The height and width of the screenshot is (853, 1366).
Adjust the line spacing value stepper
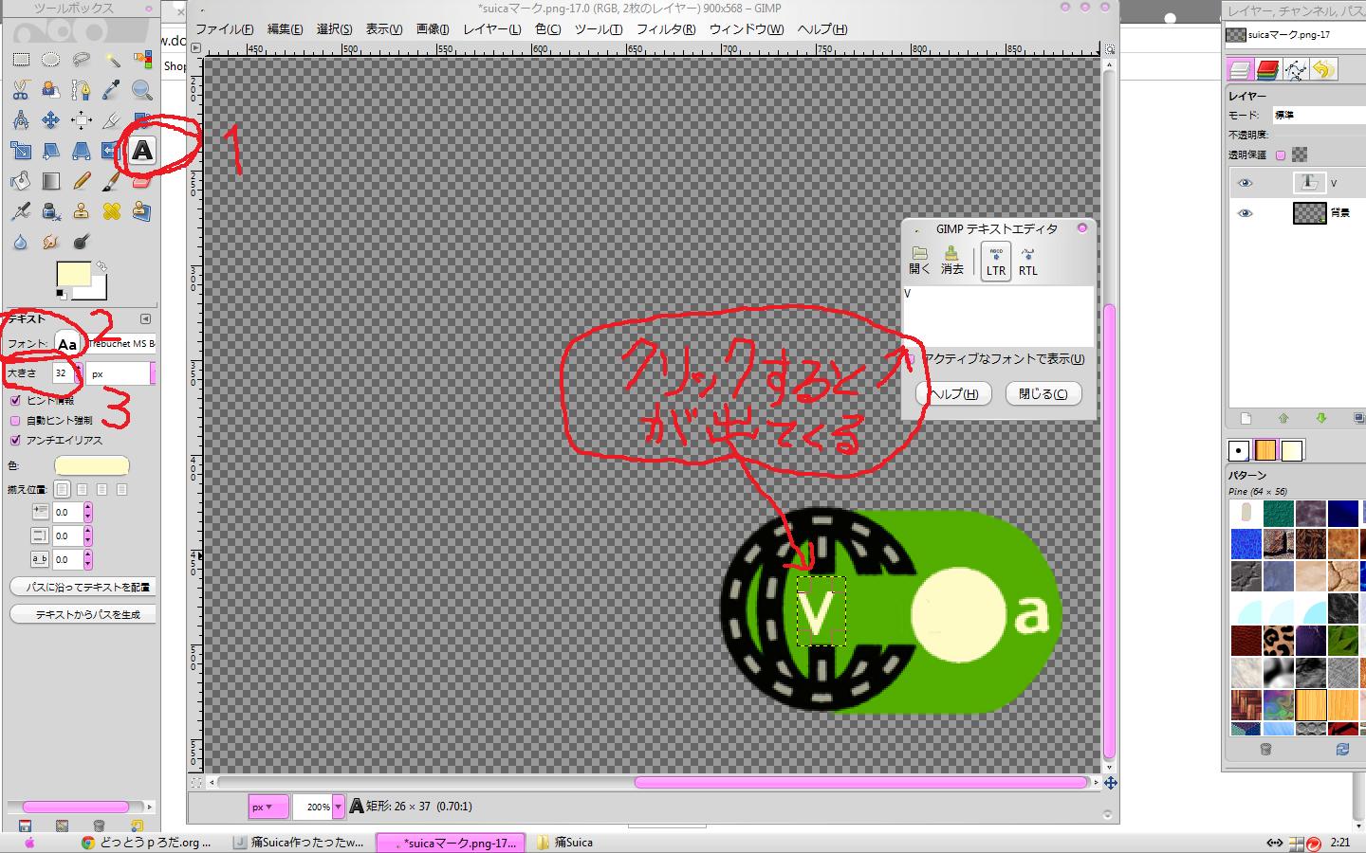click(87, 535)
